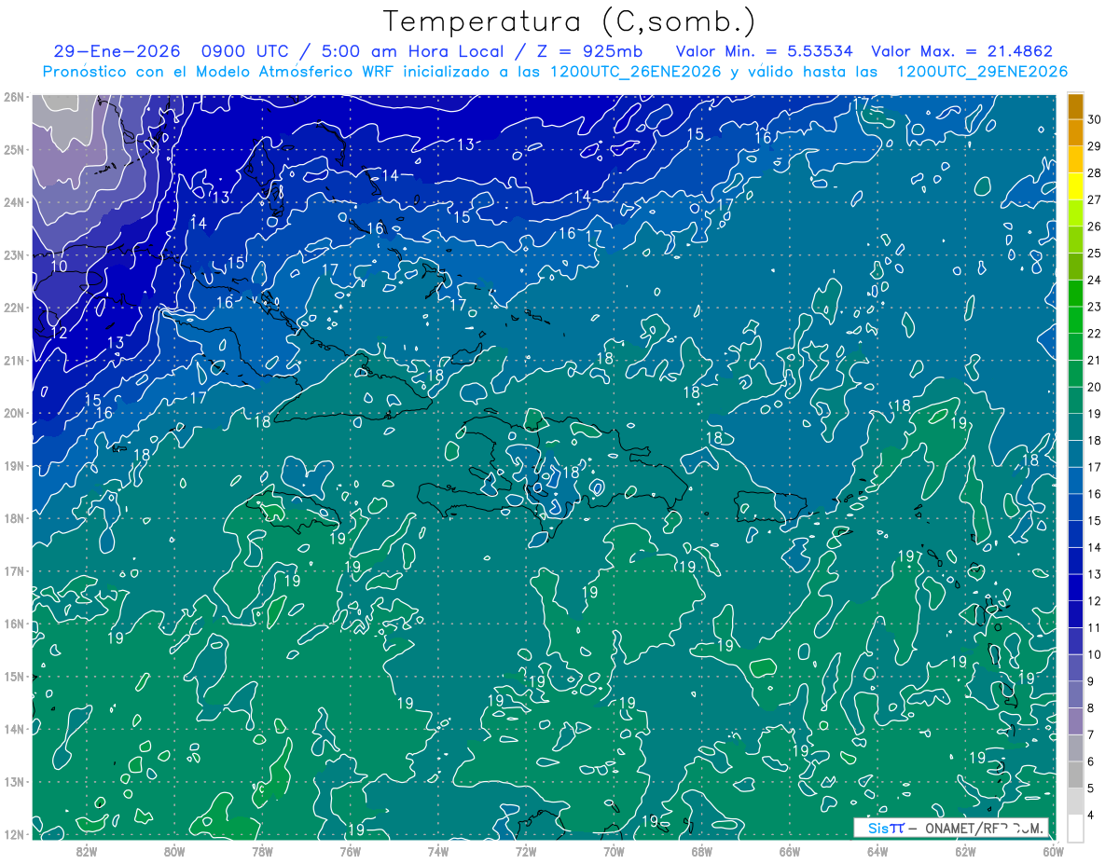Viewport: 1119px width, 864px height.
Task: Click the latitude label "12N"
Action: pos(13,834)
